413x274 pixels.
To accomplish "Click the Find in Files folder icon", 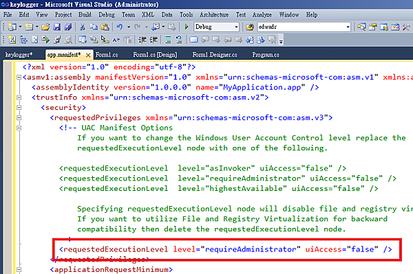I will (249, 27).
